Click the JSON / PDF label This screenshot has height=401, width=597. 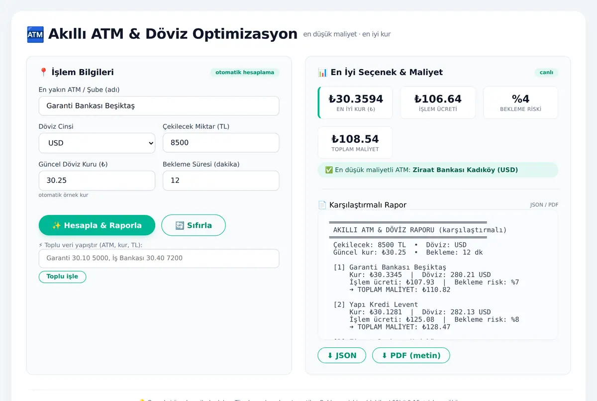coord(544,205)
